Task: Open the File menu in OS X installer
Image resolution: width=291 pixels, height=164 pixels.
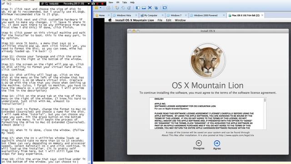Action: (x=160, y=20)
